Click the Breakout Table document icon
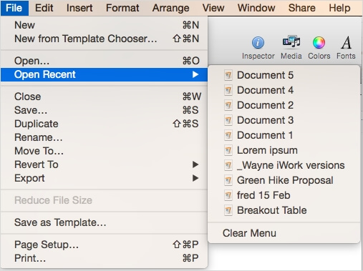The height and width of the screenshot is (271, 363). (x=228, y=210)
